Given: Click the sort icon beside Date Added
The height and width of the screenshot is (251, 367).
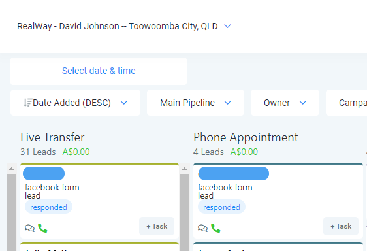Looking at the screenshot, I should (x=27, y=103).
